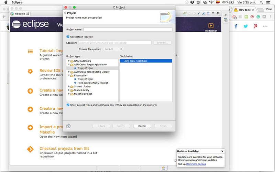
Task: Click the reduce font size icon in Welcome toolbar
Action: [199, 14]
